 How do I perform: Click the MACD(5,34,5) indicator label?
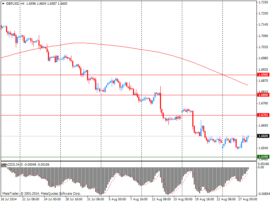(12, 165)
